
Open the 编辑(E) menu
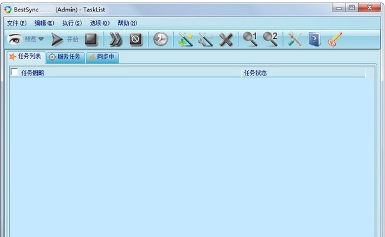point(44,23)
